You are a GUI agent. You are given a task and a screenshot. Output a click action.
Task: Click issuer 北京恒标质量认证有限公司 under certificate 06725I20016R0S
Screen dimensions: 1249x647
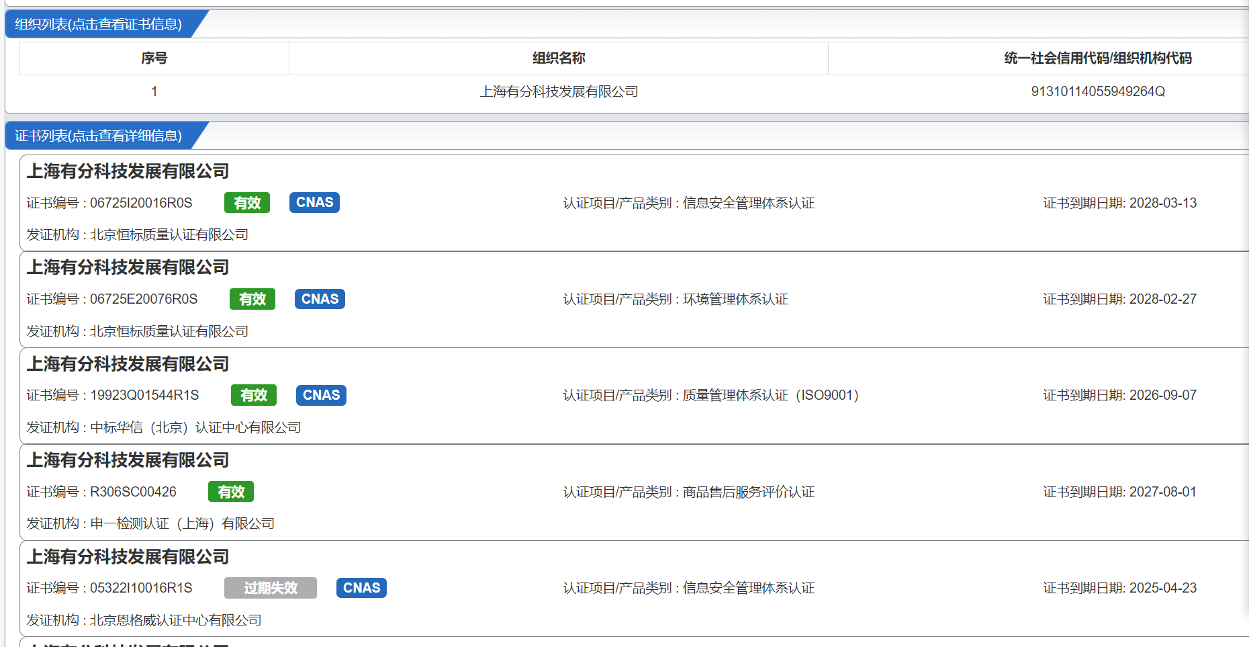point(169,234)
